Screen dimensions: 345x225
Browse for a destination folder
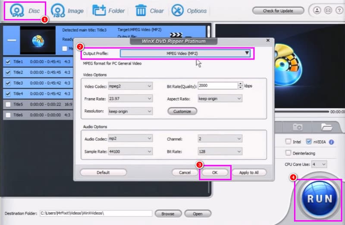pos(168,213)
